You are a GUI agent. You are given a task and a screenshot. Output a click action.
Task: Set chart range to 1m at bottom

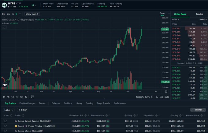click(22, 97)
